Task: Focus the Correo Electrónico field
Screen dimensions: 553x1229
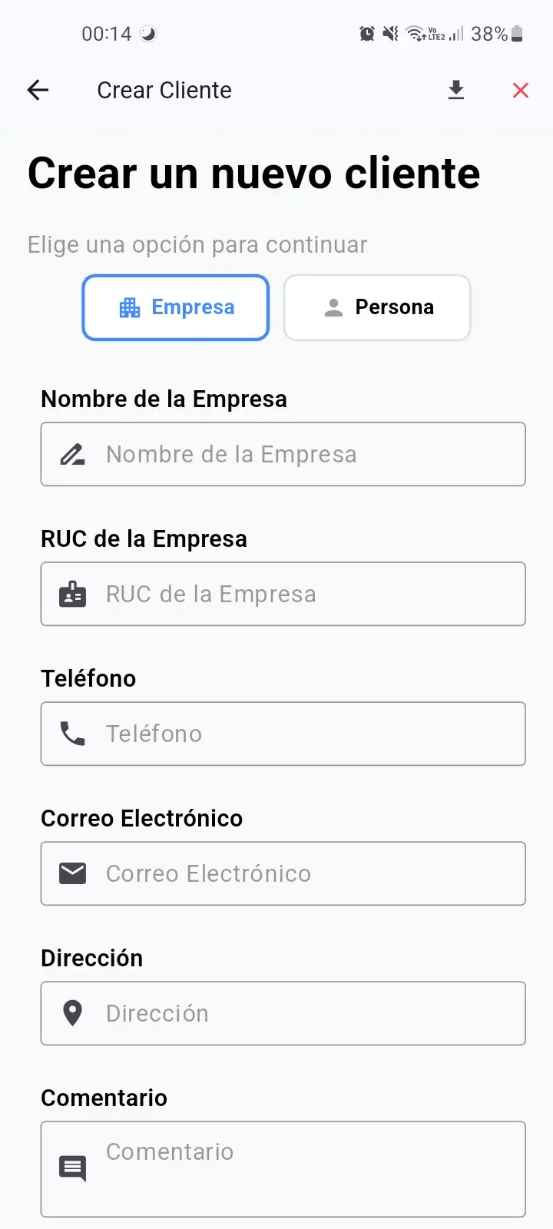Action: pos(307,873)
